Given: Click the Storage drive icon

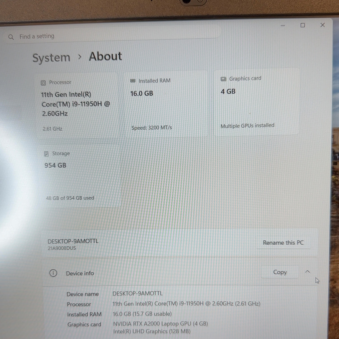Looking at the screenshot, I should (47, 154).
